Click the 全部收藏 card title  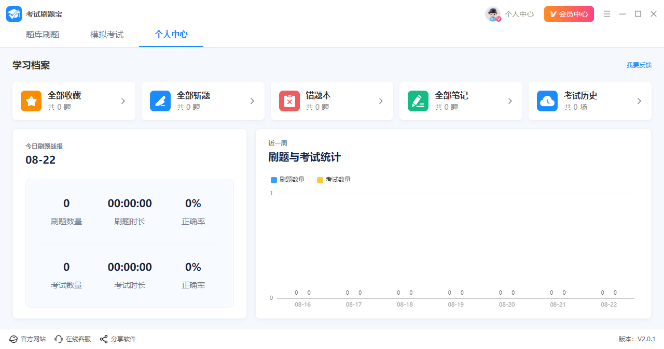coord(64,95)
